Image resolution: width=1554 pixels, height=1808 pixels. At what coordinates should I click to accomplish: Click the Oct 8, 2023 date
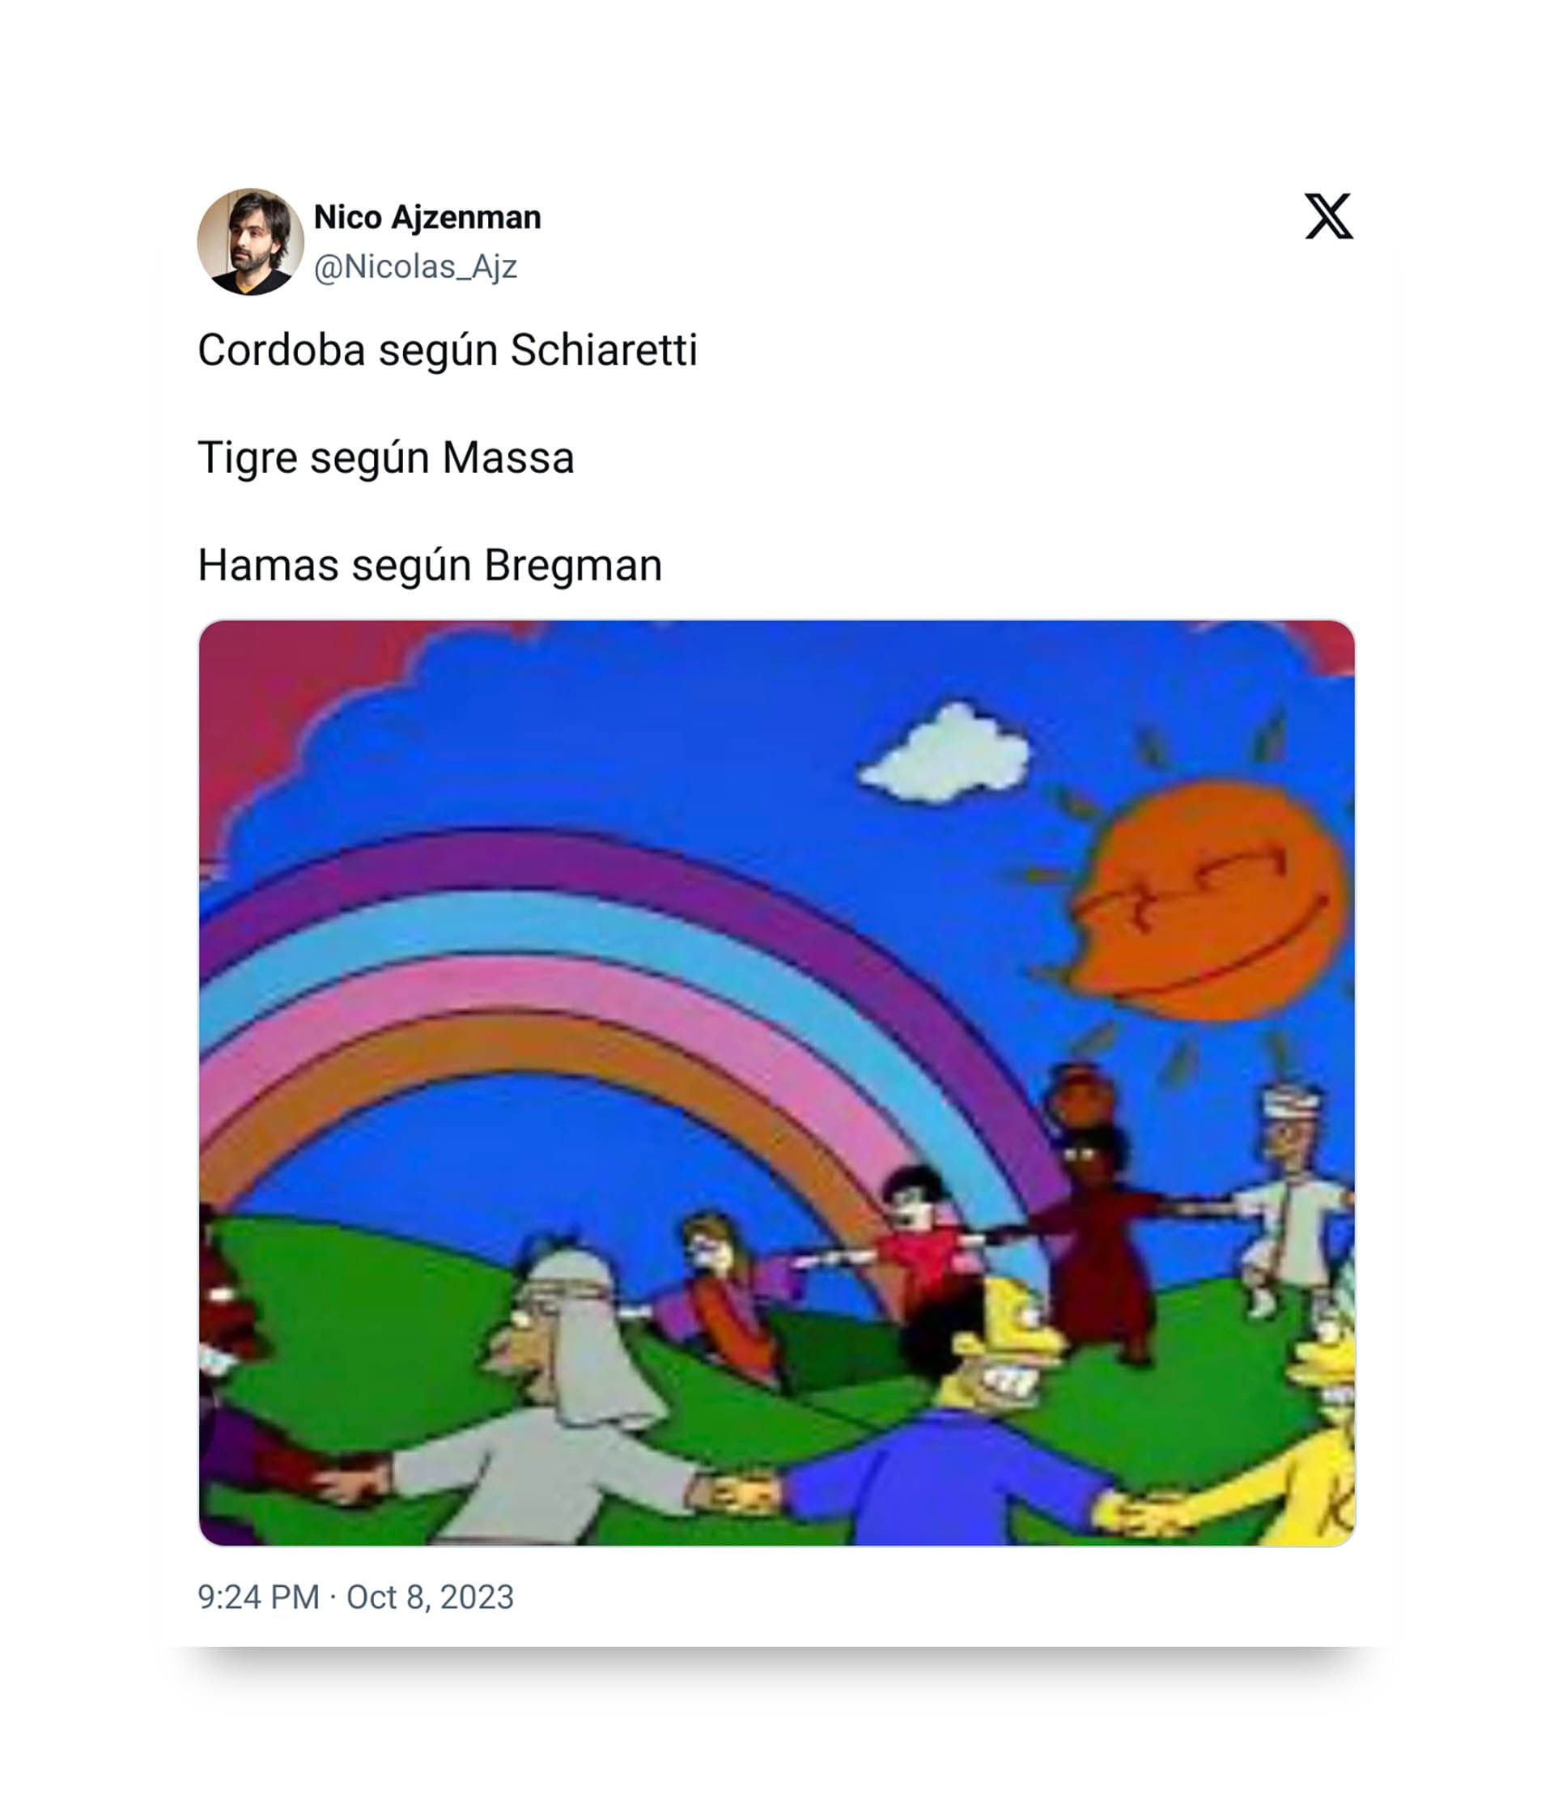(430, 1597)
